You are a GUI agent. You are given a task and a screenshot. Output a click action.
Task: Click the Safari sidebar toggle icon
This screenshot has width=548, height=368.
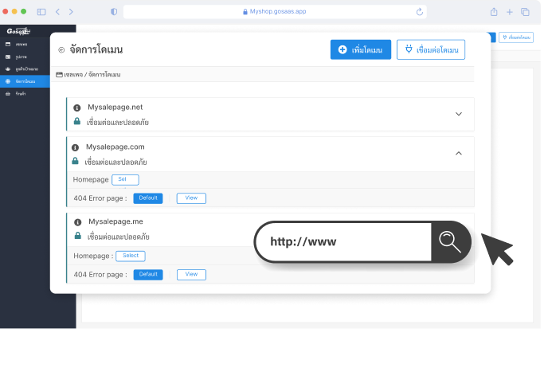pos(41,12)
